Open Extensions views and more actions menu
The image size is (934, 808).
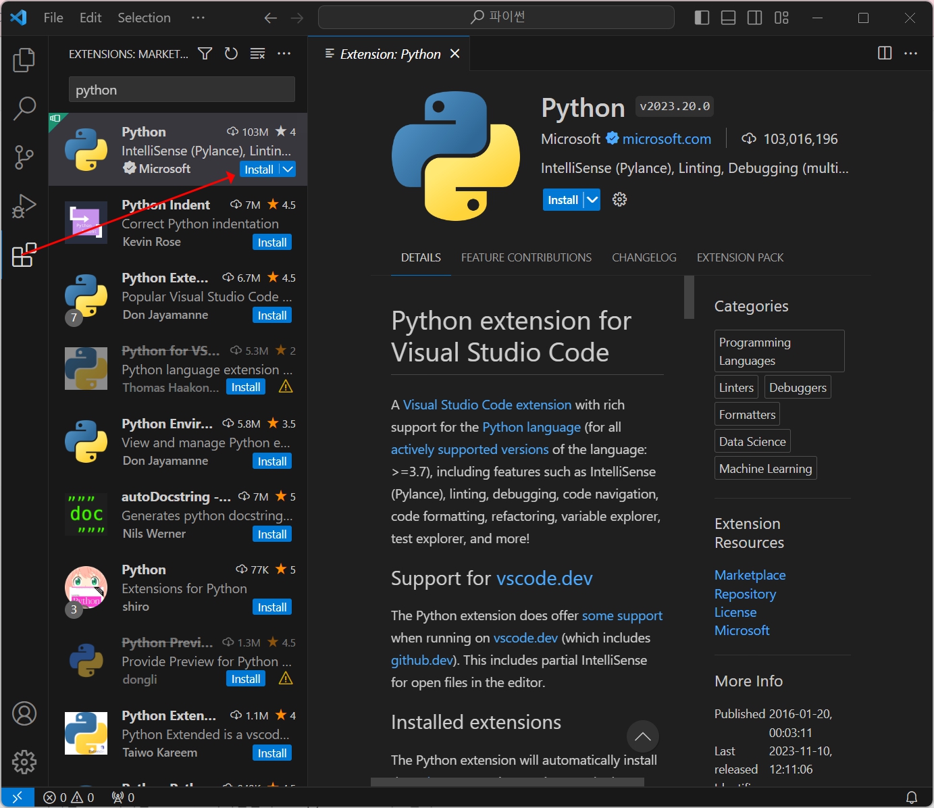coord(284,53)
